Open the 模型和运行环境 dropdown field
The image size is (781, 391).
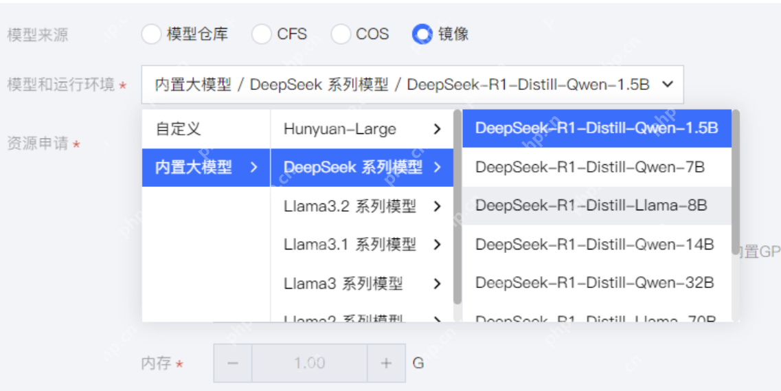[412, 85]
